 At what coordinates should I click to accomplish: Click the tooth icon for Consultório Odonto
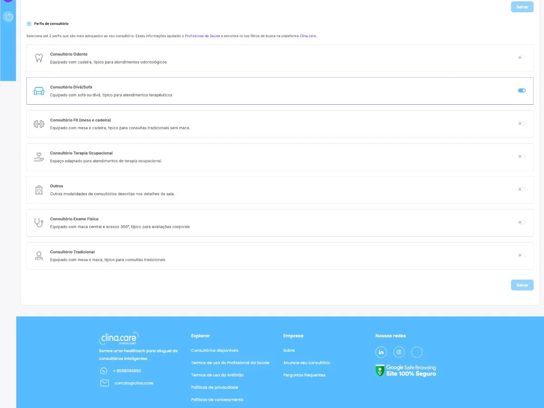(39, 58)
